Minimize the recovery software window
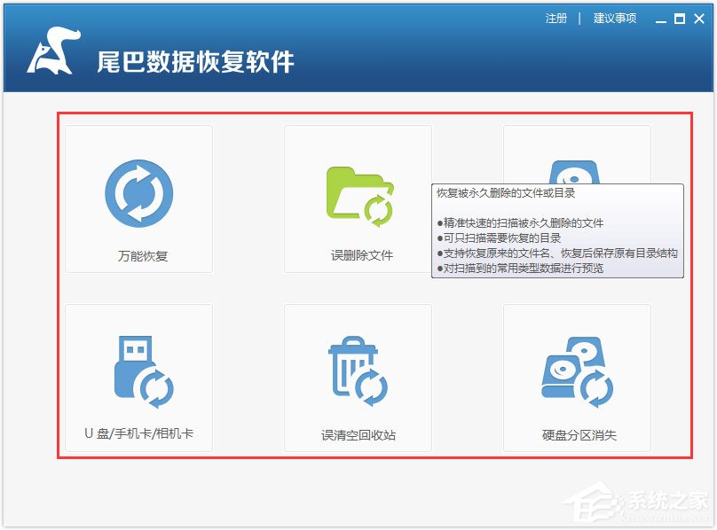Image resolution: width=717 pixels, height=530 pixels. (x=661, y=19)
